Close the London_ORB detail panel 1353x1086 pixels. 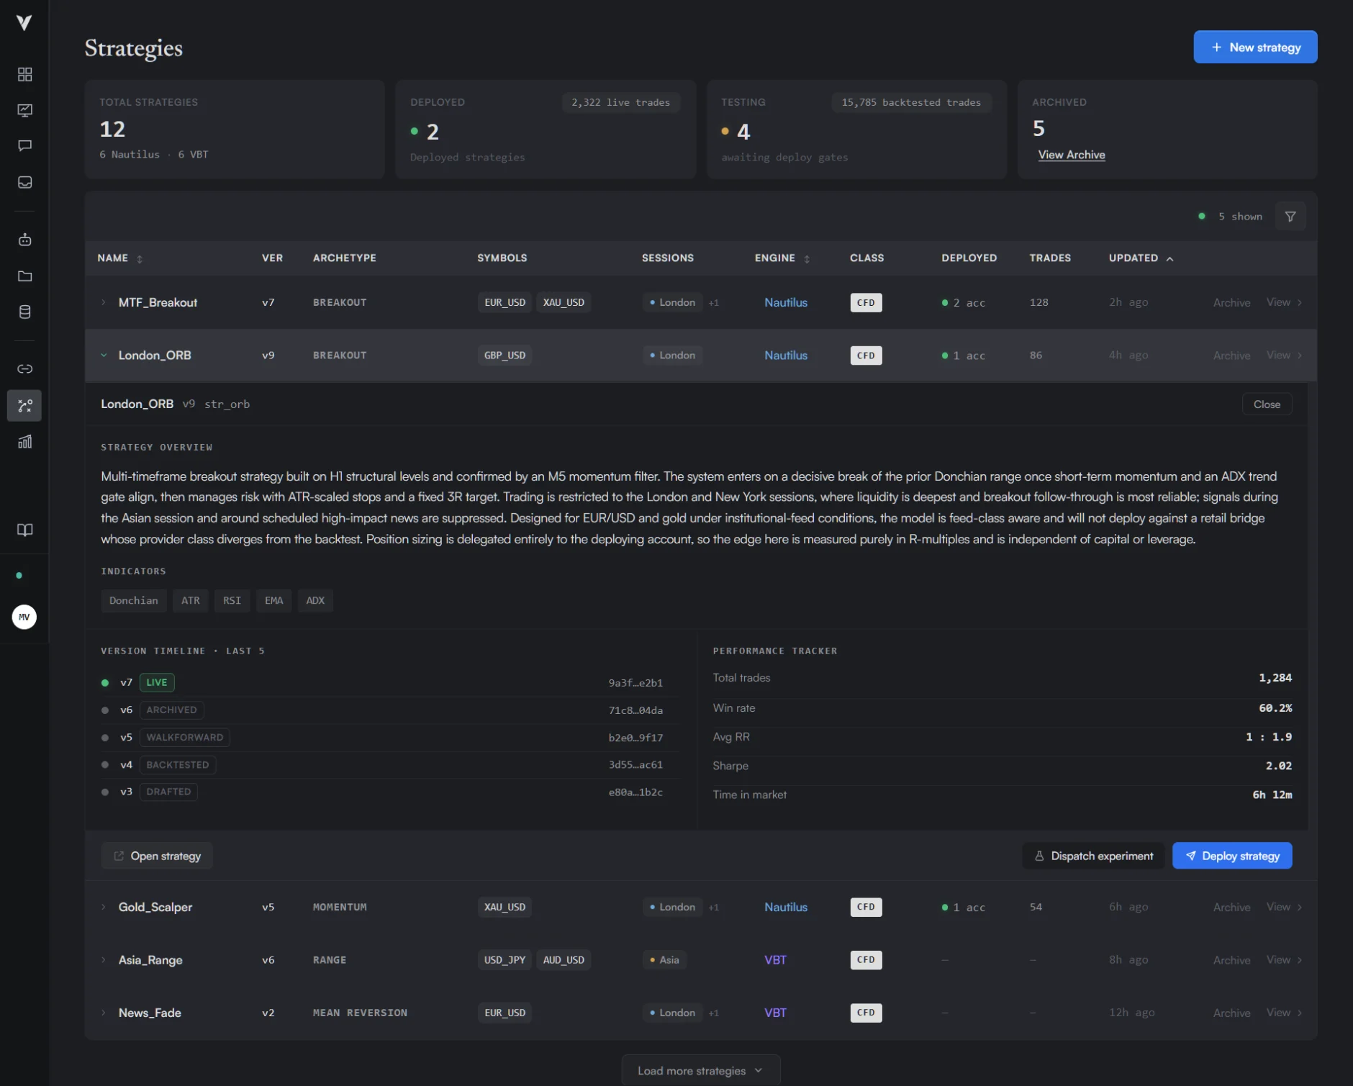tap(1267, 404)
